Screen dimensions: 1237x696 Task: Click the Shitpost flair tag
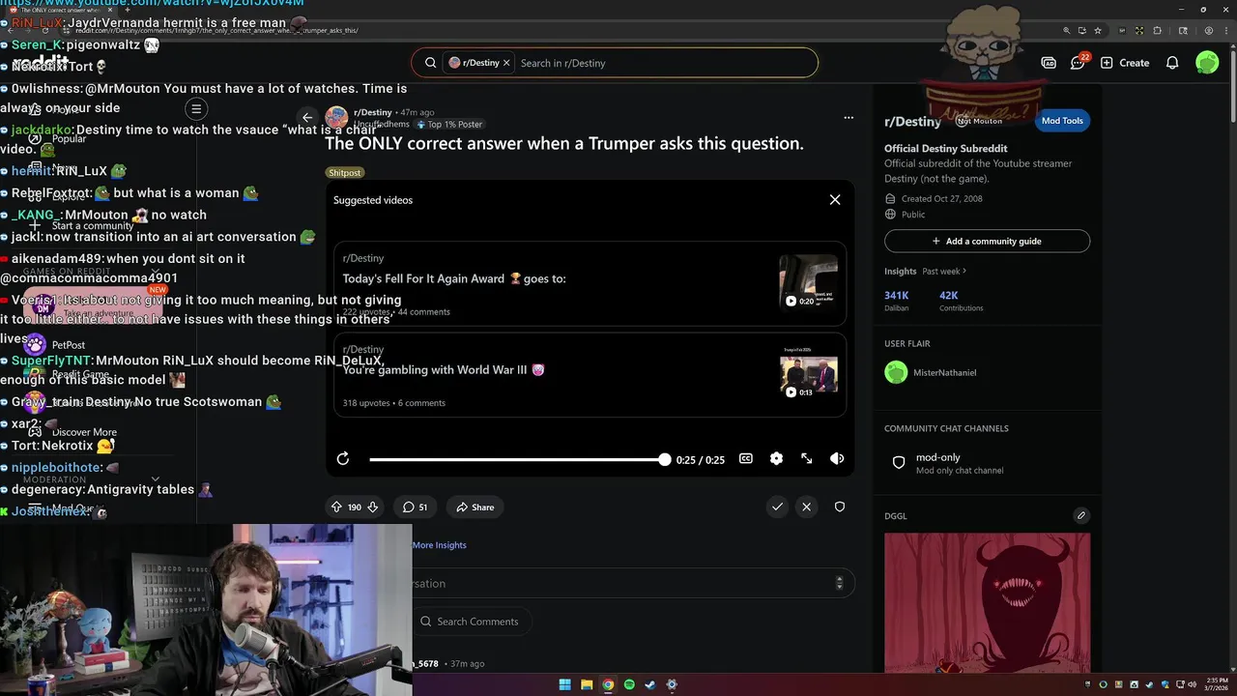click(344, 173)
